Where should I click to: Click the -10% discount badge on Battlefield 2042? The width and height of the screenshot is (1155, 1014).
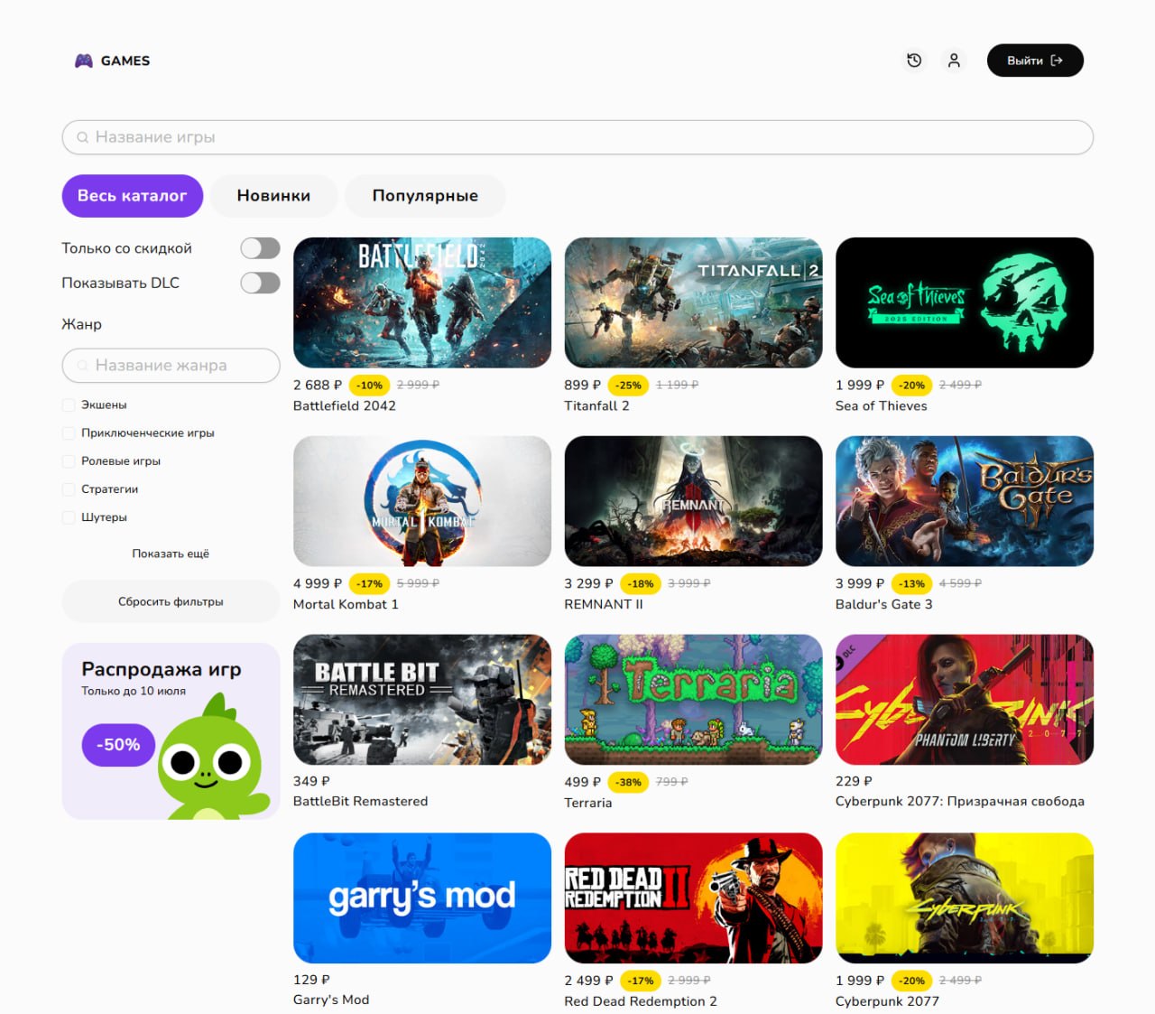point(369,386)
